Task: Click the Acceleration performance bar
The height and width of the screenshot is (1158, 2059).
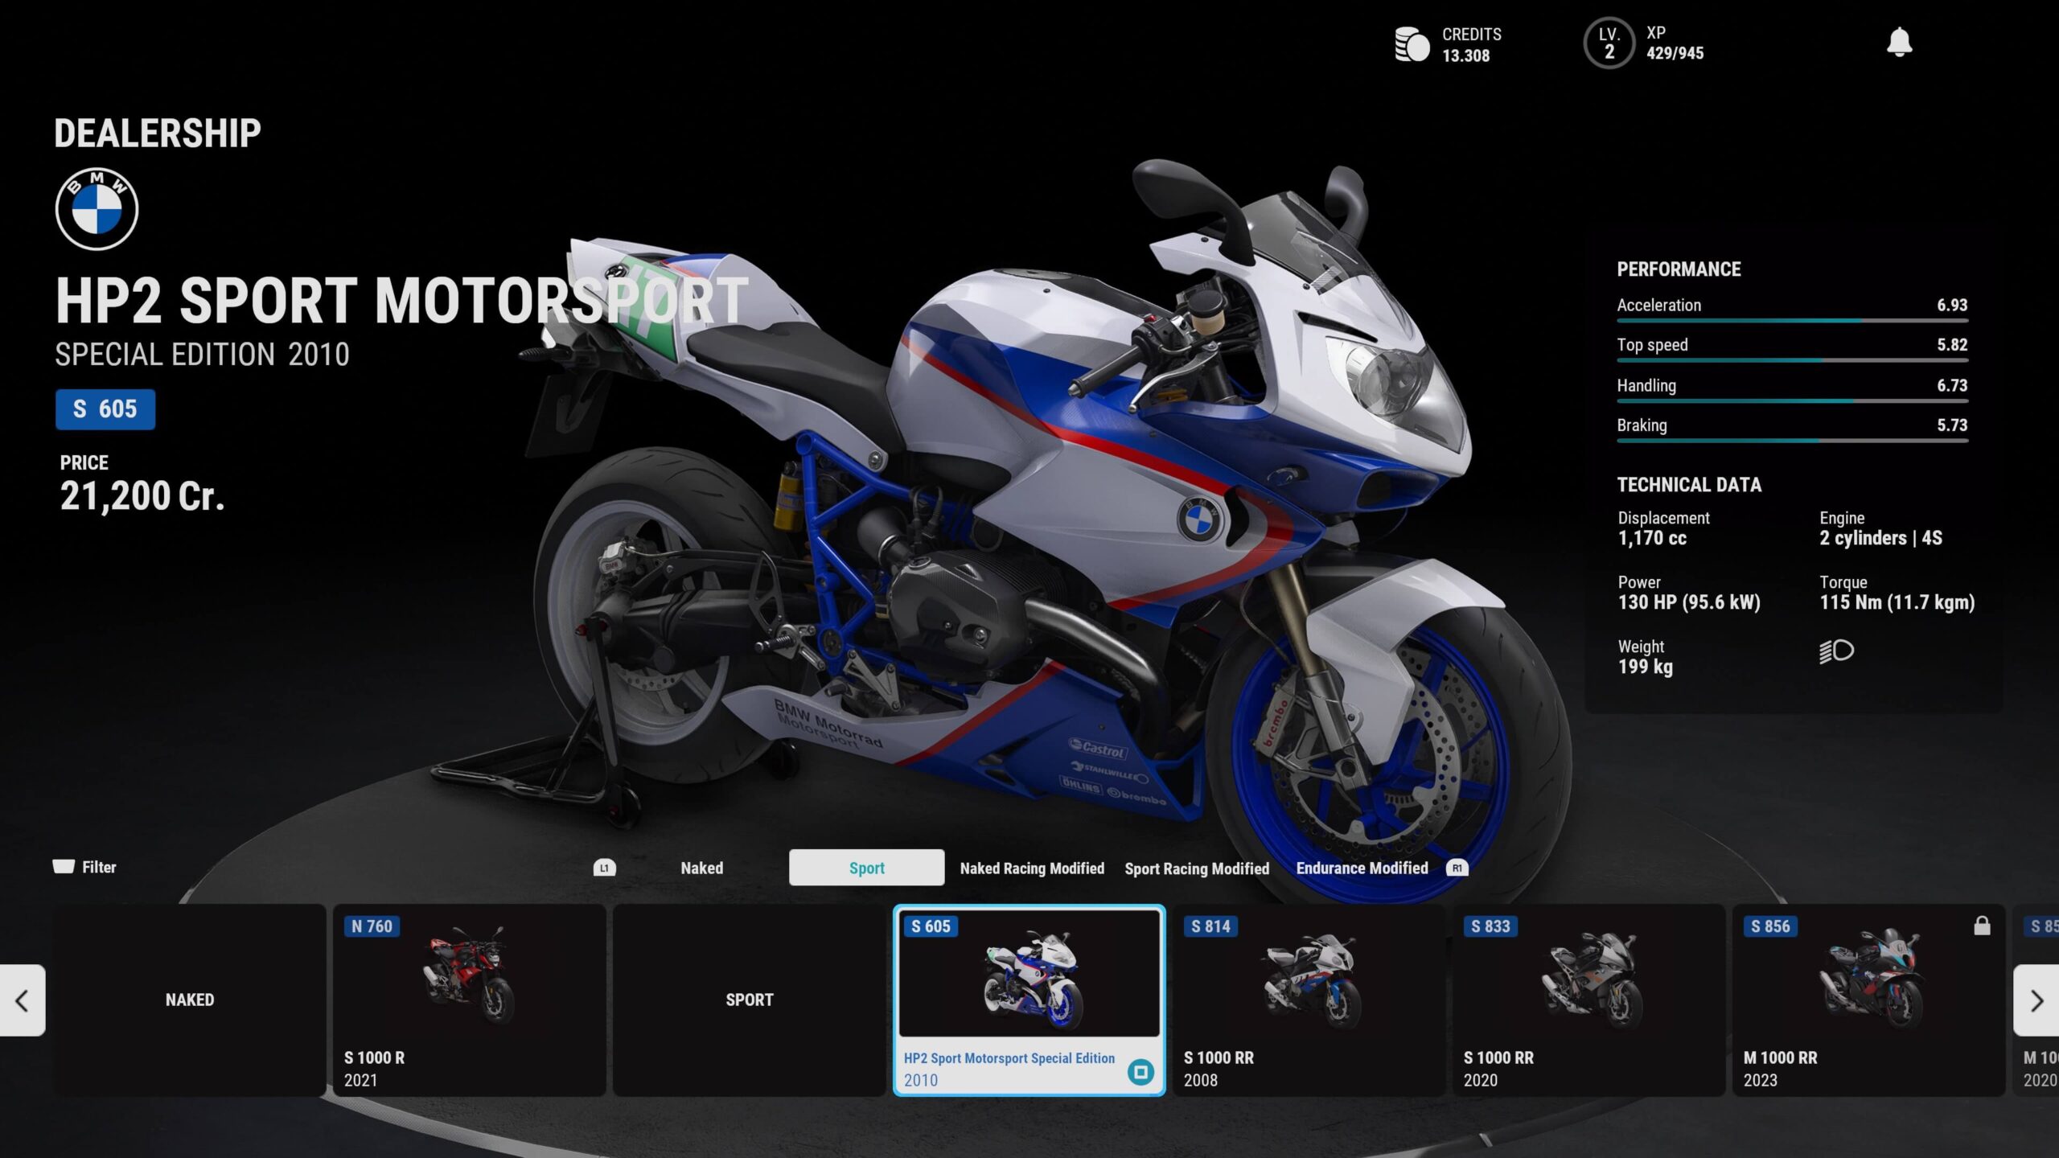Action: [x=1792, y=320]
